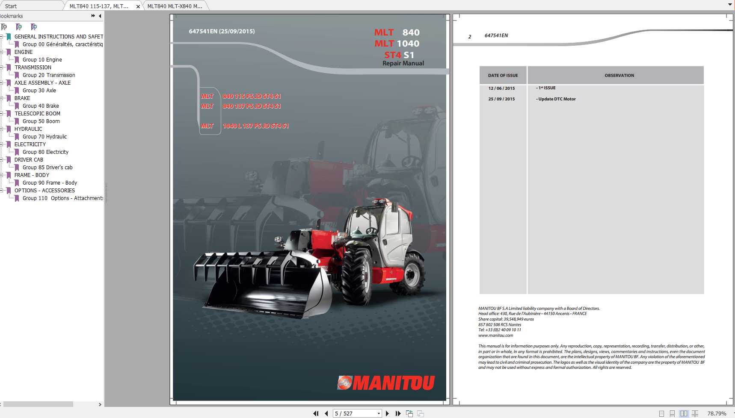Go to the previous page
Screen dimensions: 735x418
326,413
